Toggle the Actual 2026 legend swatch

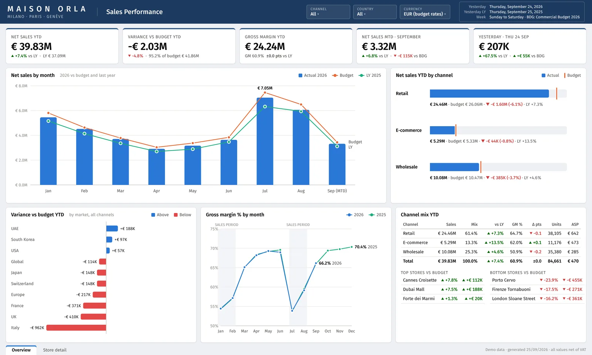pos(300,75)
